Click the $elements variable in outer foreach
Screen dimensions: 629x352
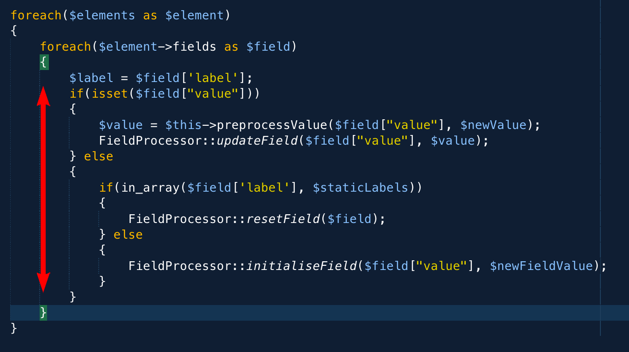click(x=102, y=15)
